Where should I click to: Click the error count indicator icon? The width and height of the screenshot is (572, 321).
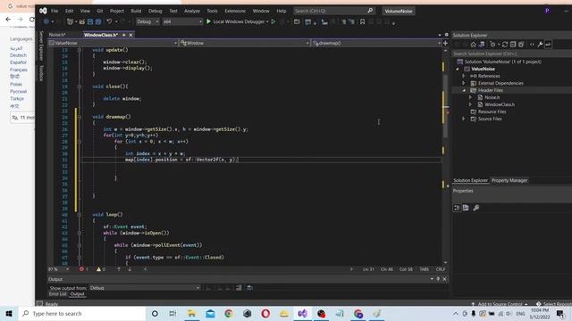(81, 269)
